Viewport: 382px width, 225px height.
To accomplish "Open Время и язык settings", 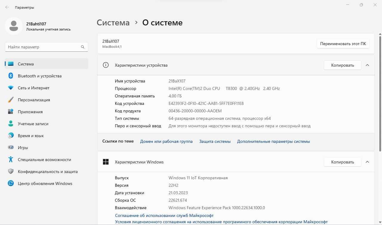I will (x=47, y=136).
